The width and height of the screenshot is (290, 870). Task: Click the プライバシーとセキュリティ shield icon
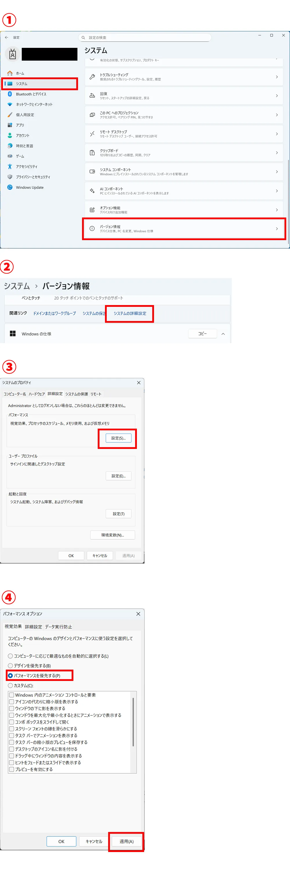(x=10, y=177)
